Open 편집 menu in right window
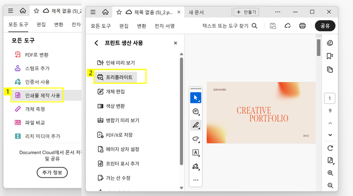The image size is (353, 196). point(124,26)
